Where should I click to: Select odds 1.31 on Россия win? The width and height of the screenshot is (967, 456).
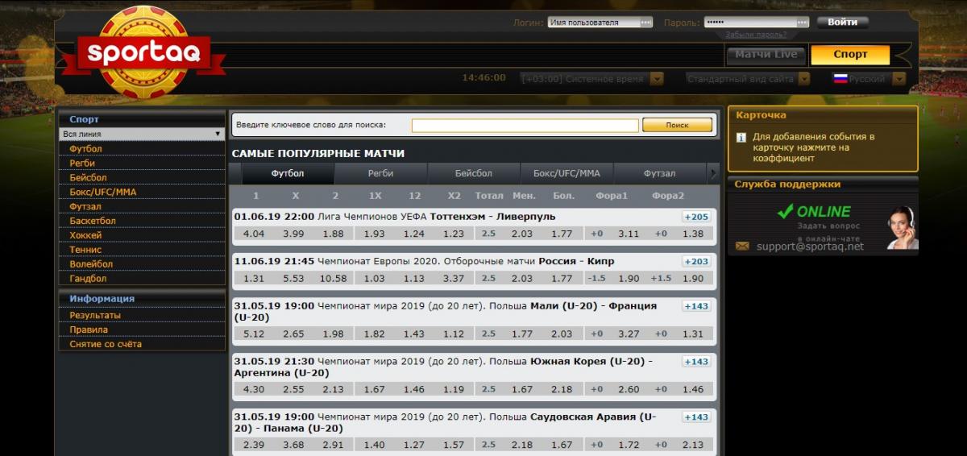pos(254,279)
